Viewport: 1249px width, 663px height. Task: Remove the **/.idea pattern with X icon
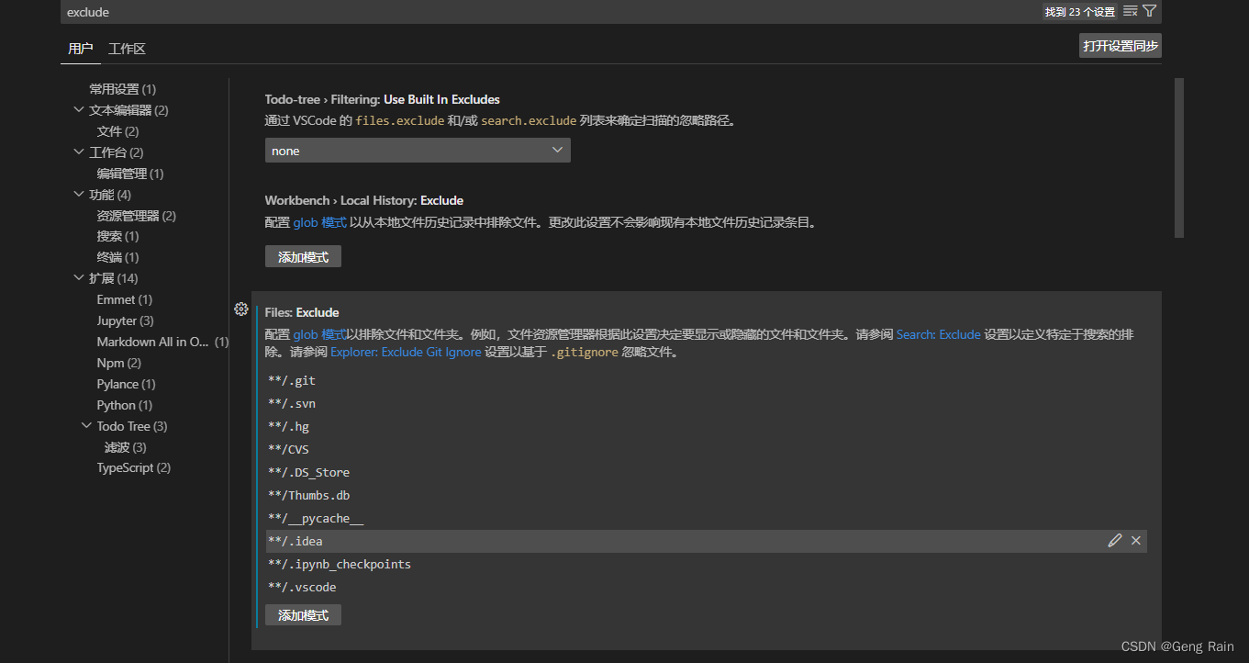1136,541
